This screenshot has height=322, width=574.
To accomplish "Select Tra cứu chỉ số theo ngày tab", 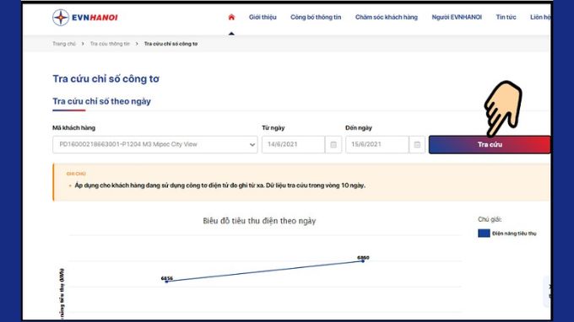I will click(x=101, y=101).
